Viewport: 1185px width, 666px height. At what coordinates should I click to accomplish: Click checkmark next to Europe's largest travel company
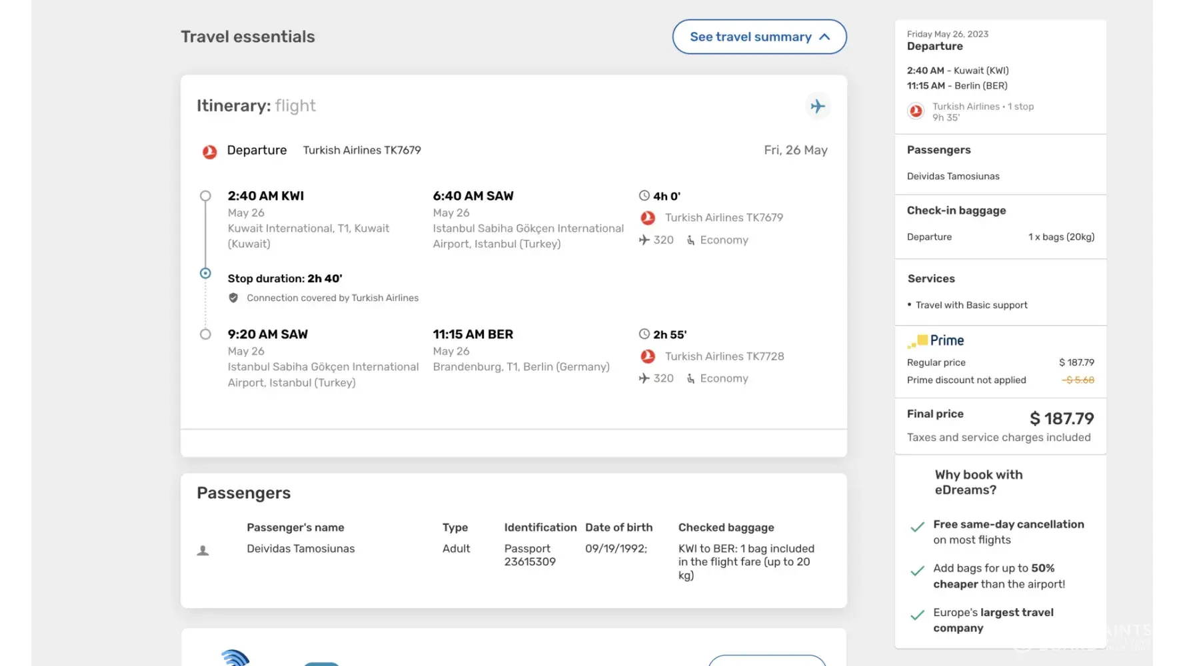(x=917, y=615)
